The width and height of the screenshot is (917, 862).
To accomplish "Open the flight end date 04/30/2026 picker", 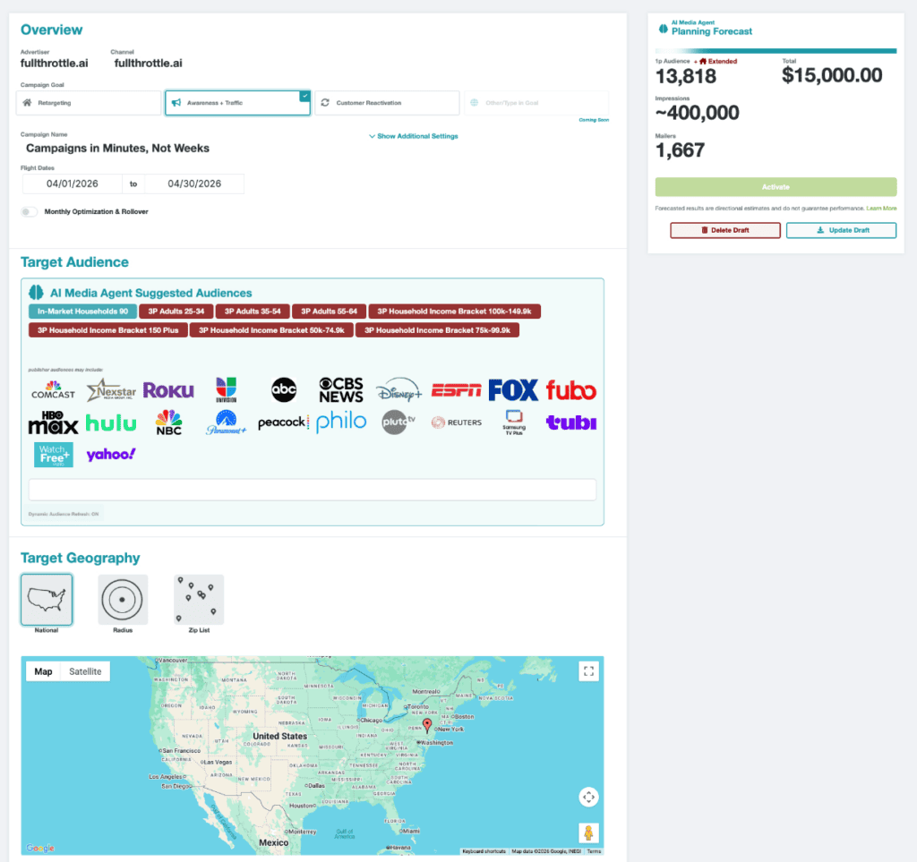I will [x=194, y=183].
